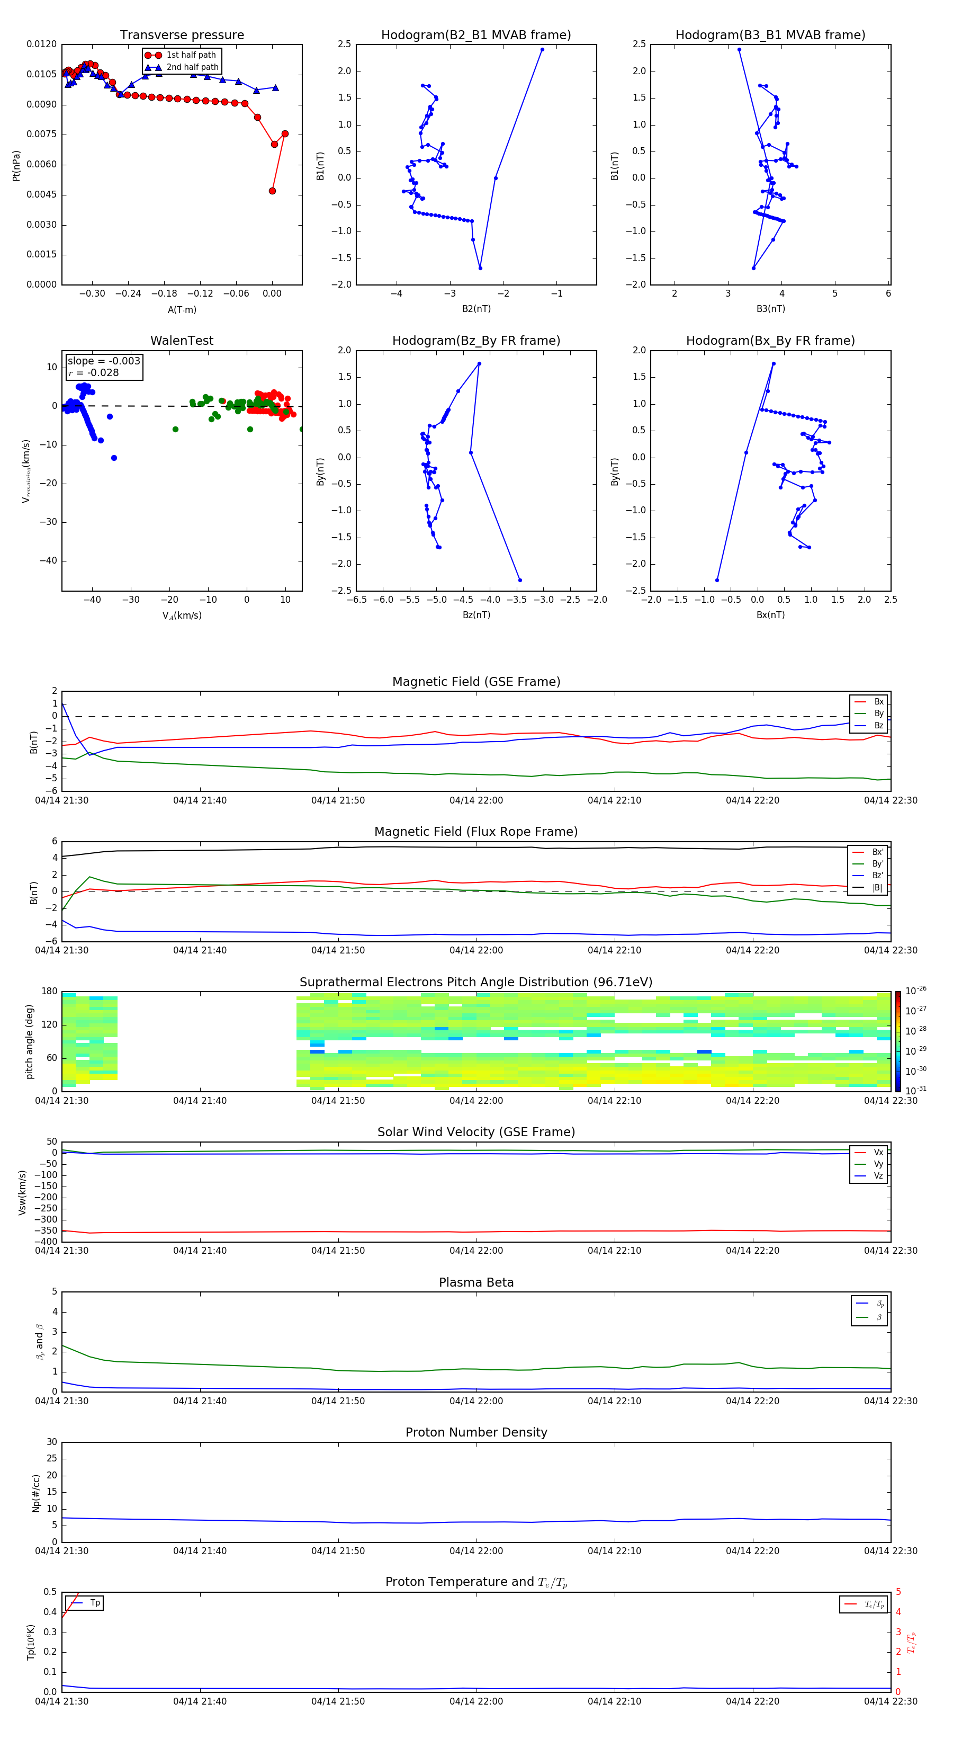Viewport: 953px width, 1748px height.
Task: Click the 'Bx(nT)' x-axis label
Action: [770, 615]
